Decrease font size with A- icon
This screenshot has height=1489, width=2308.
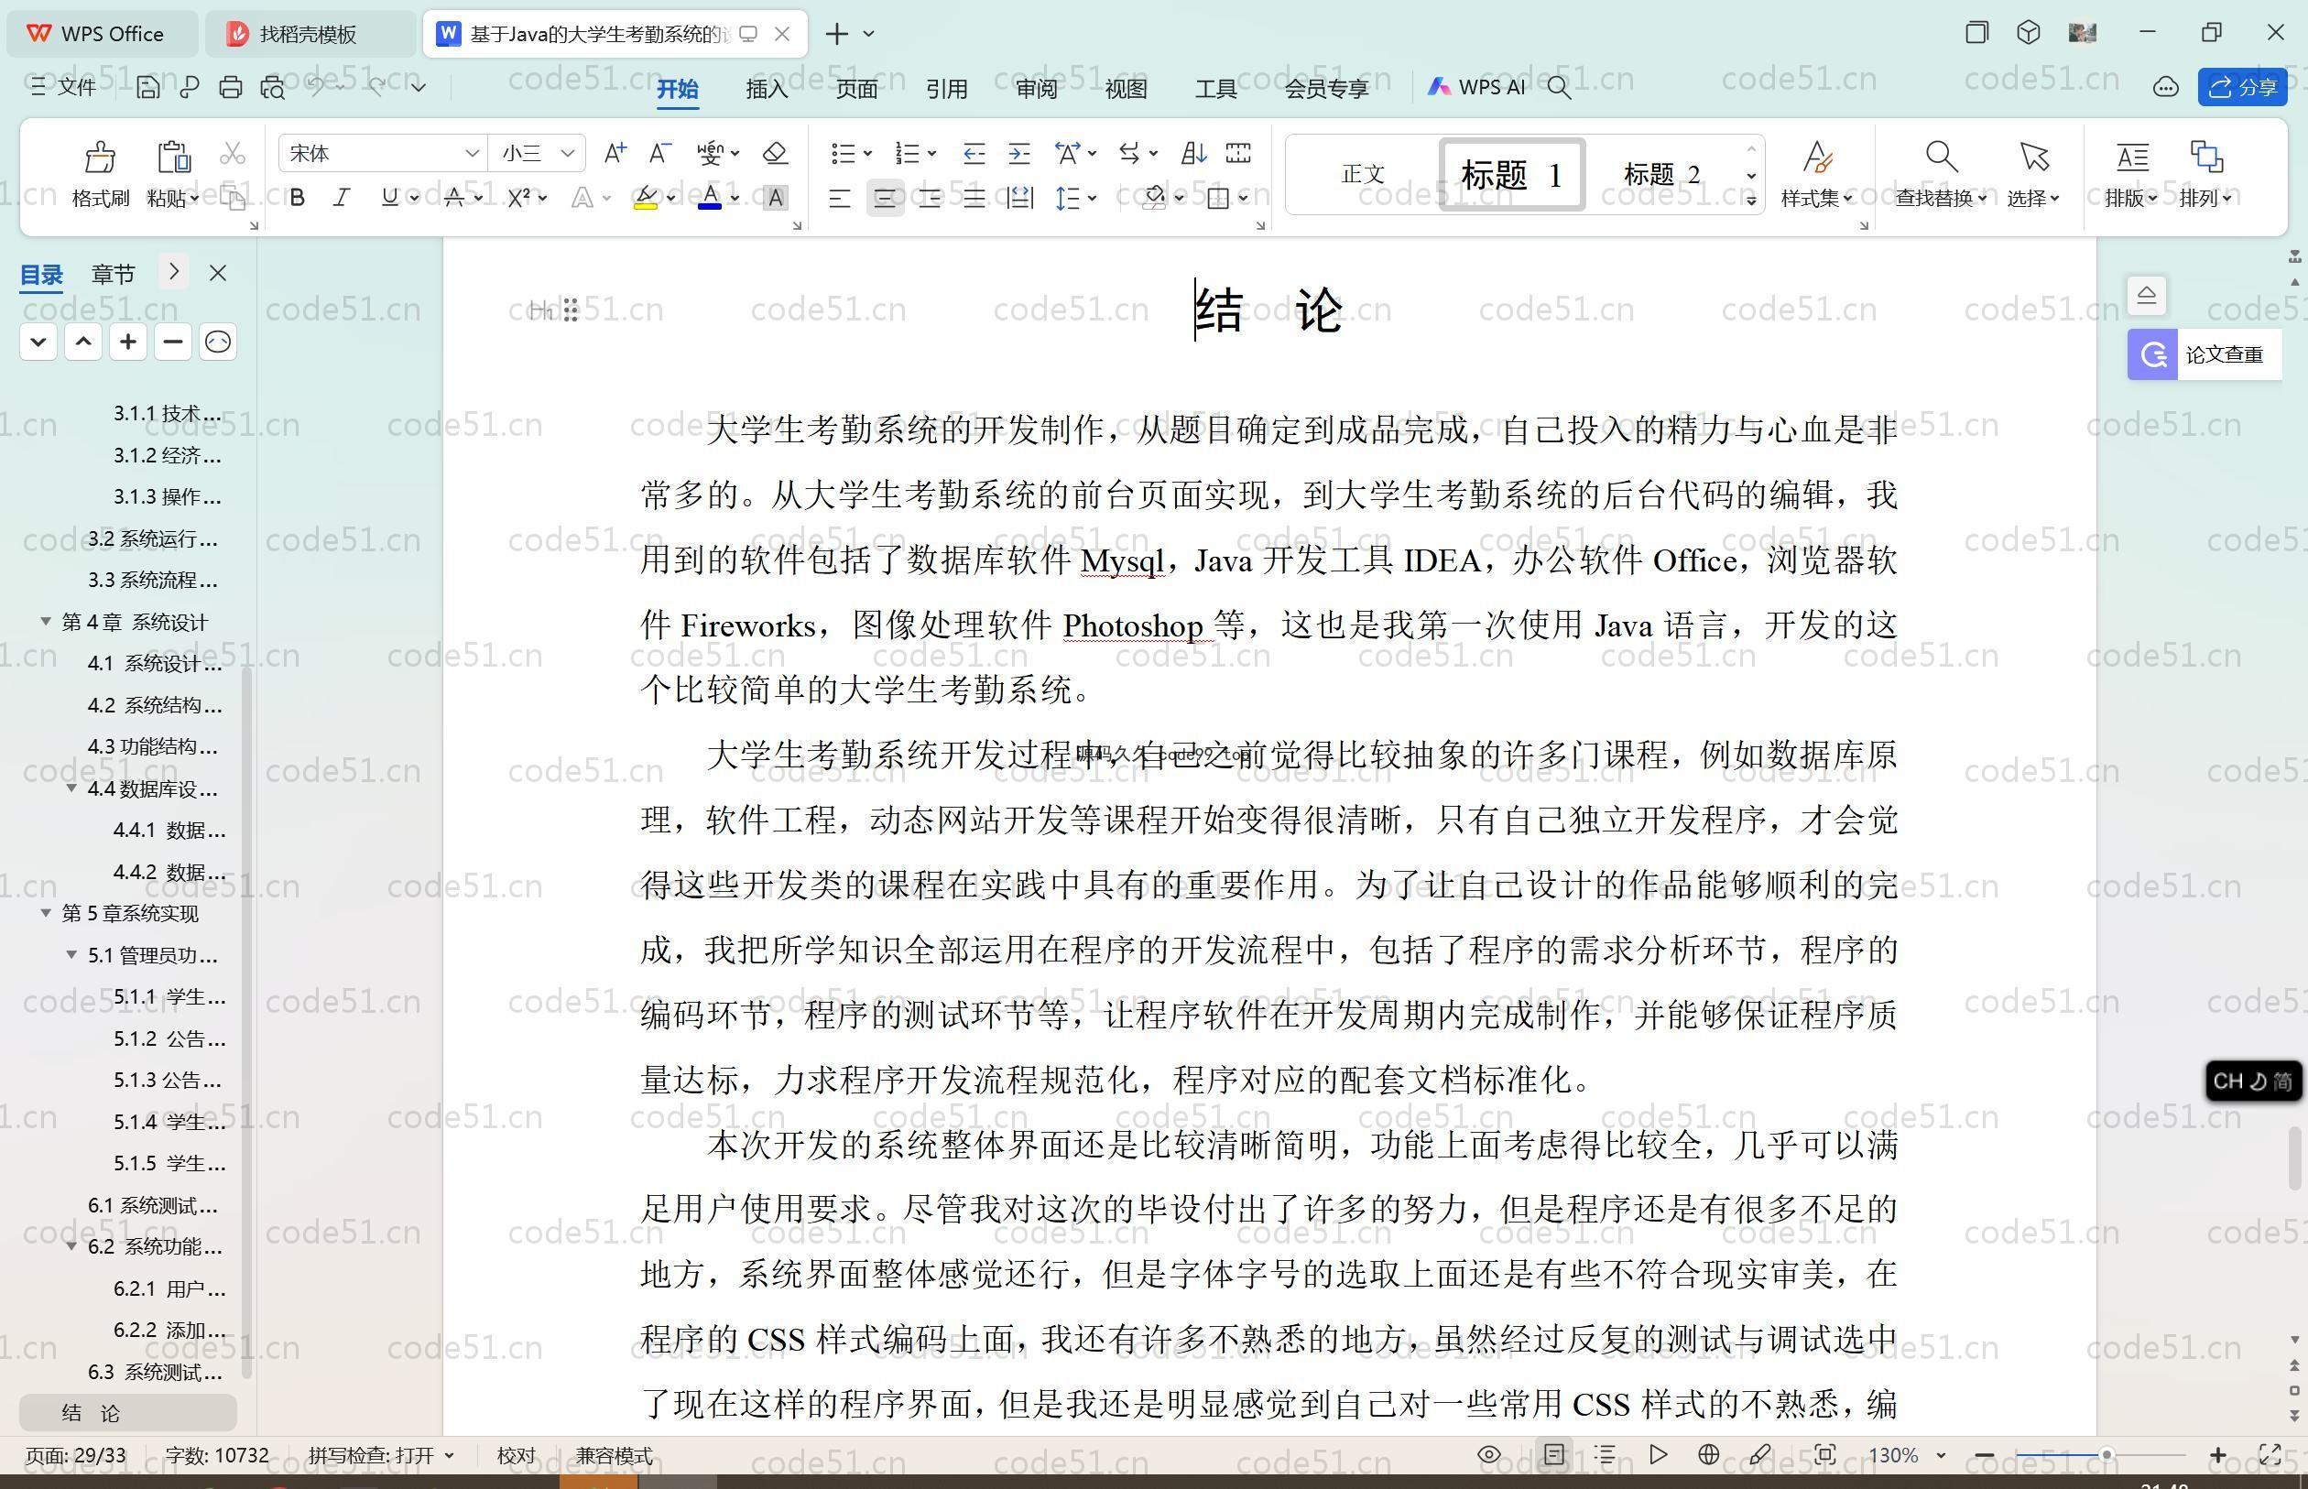(660, 153)
